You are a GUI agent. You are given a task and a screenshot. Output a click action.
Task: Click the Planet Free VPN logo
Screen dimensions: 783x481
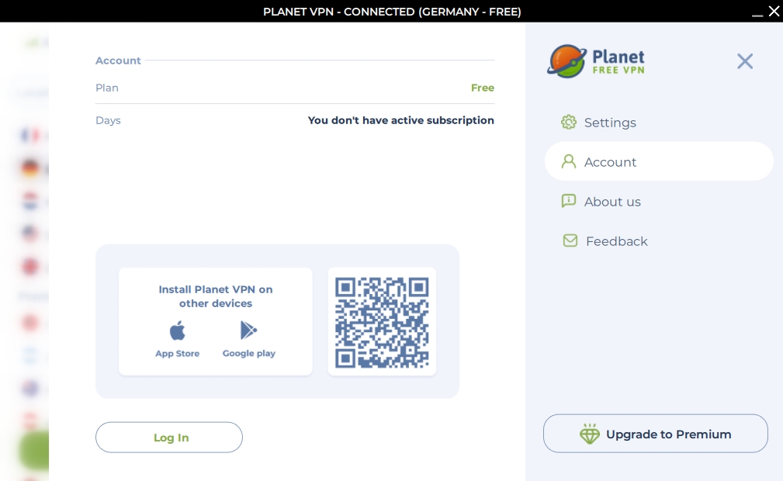596,61
